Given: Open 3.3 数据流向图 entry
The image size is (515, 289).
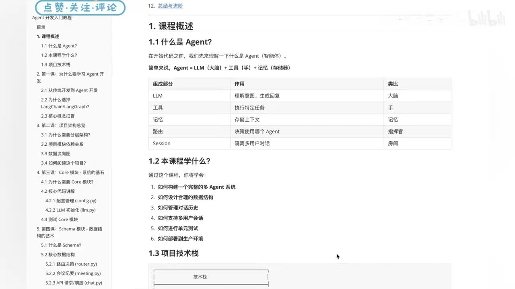Looking at the screenshot, I should click(56, 154).
